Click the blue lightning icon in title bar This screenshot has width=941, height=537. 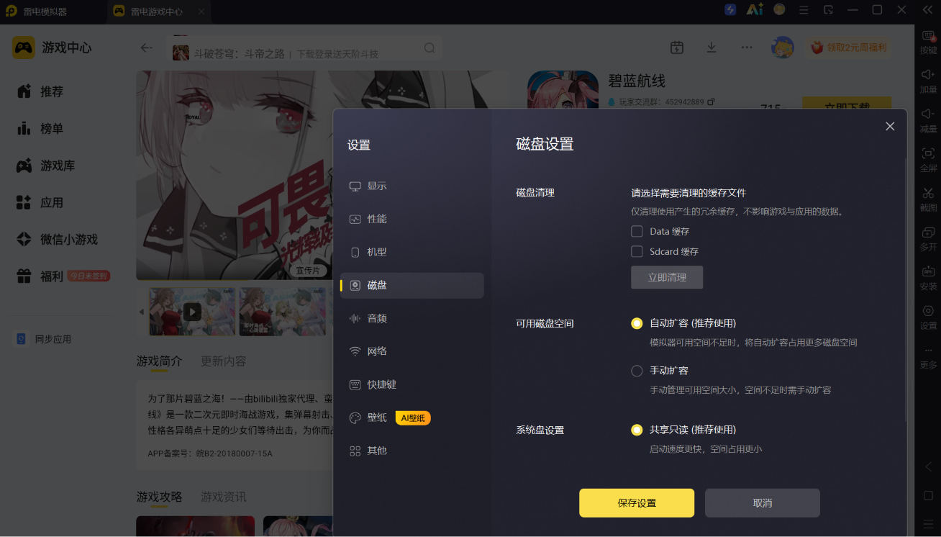tap(730, 9)
